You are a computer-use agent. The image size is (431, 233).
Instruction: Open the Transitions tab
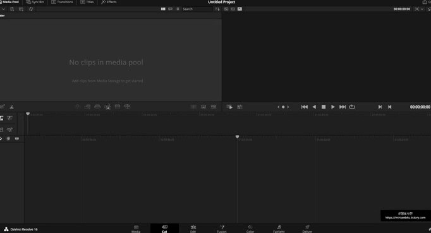[x=62, y=2]
